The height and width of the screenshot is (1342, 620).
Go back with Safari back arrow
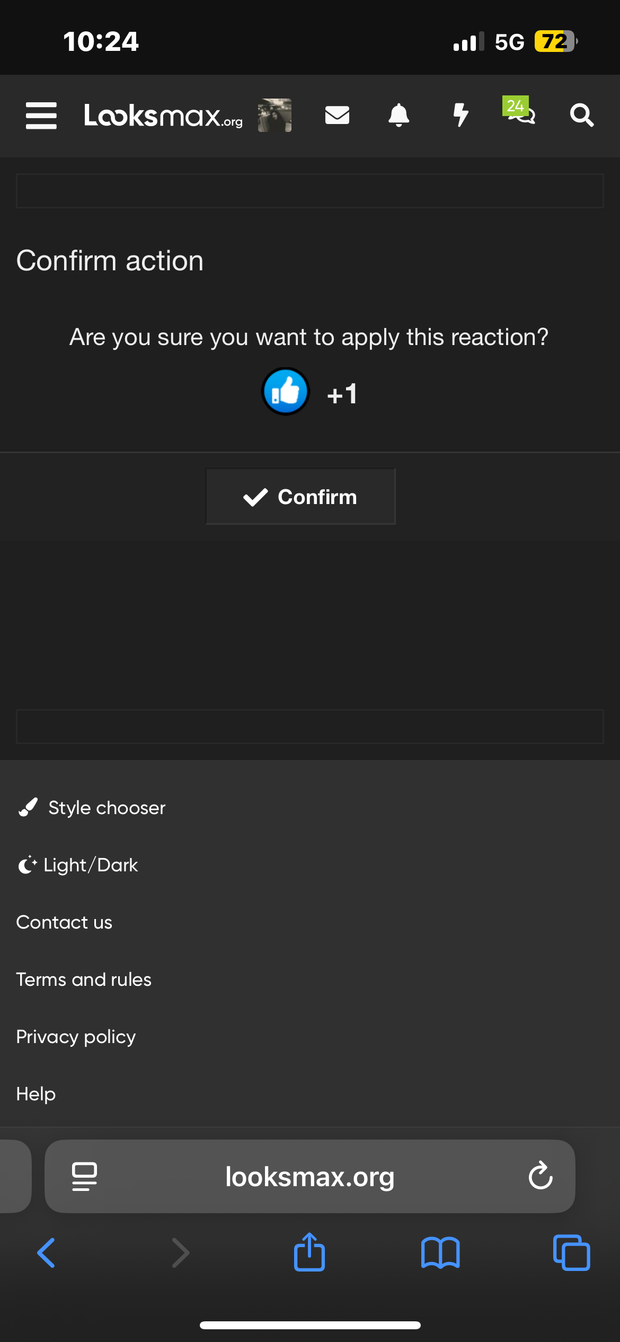[47, 1253]
